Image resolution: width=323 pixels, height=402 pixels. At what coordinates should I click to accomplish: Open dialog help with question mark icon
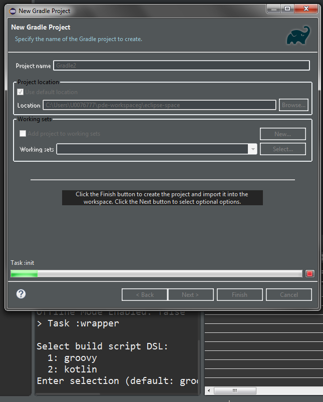21,294
